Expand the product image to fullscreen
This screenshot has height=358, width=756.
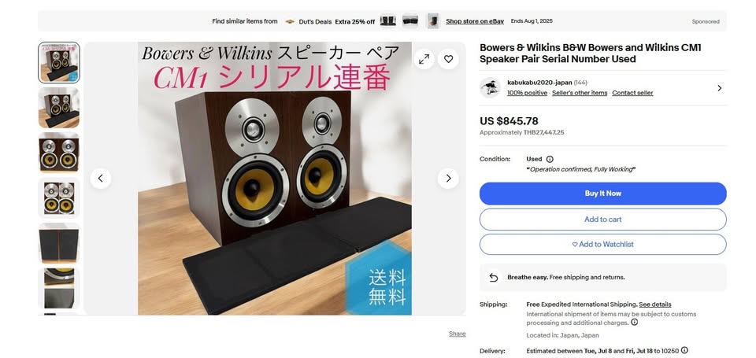tap(424, 59)
